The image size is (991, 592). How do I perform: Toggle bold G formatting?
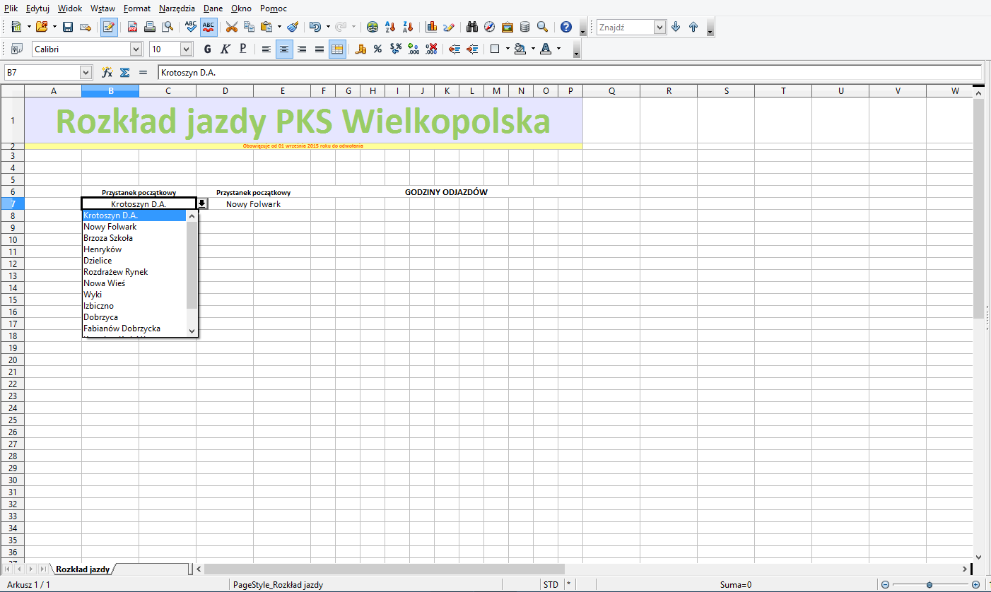207,49
